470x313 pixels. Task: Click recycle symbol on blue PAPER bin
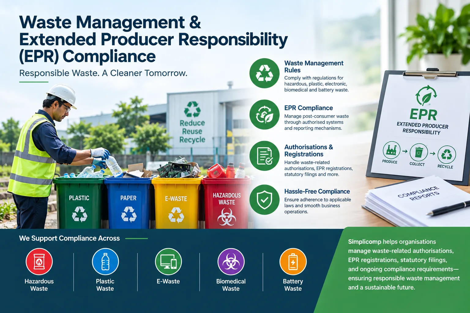click(x=129, y=214)
